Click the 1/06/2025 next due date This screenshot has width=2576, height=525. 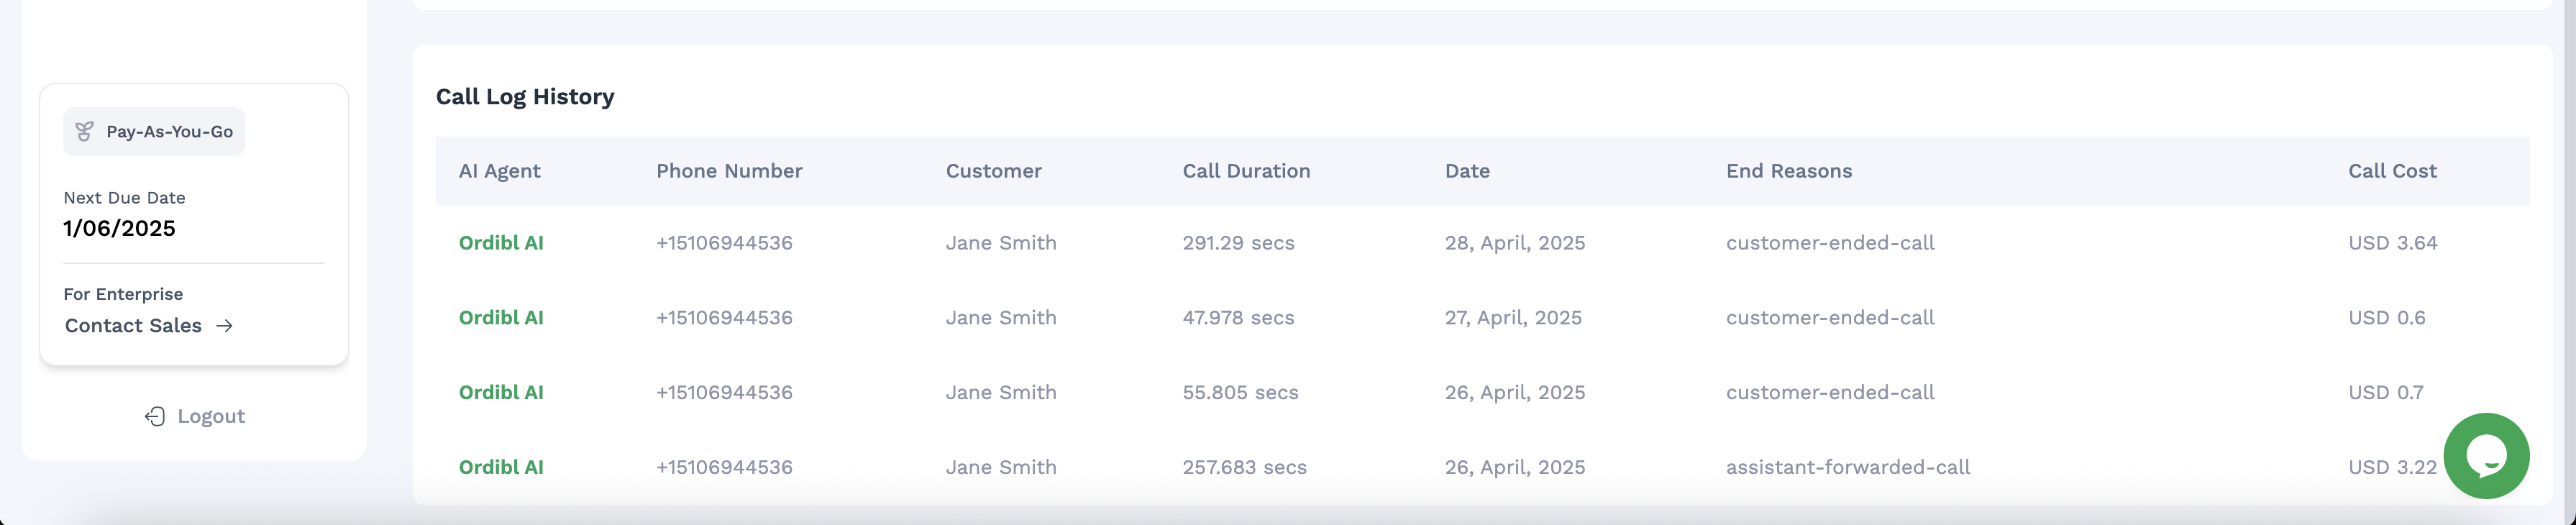119,229
